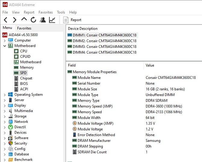Viewport: 202px width, 162px height.
Task: Select the BIOS chip icon in tree
Action: coord(16,84)
